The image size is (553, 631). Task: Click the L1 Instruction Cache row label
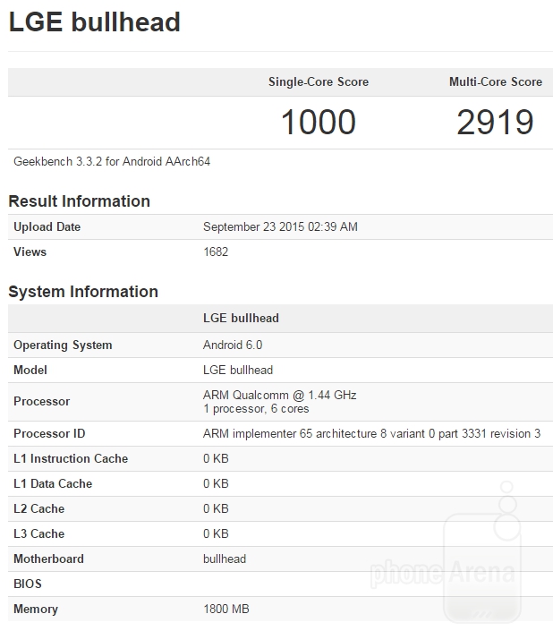click(x=71, y=459)
